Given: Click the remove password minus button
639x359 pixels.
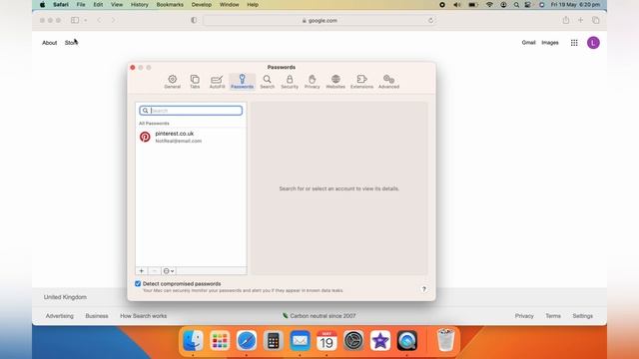Looking at the screenshot, I should [x=154, y=270].
